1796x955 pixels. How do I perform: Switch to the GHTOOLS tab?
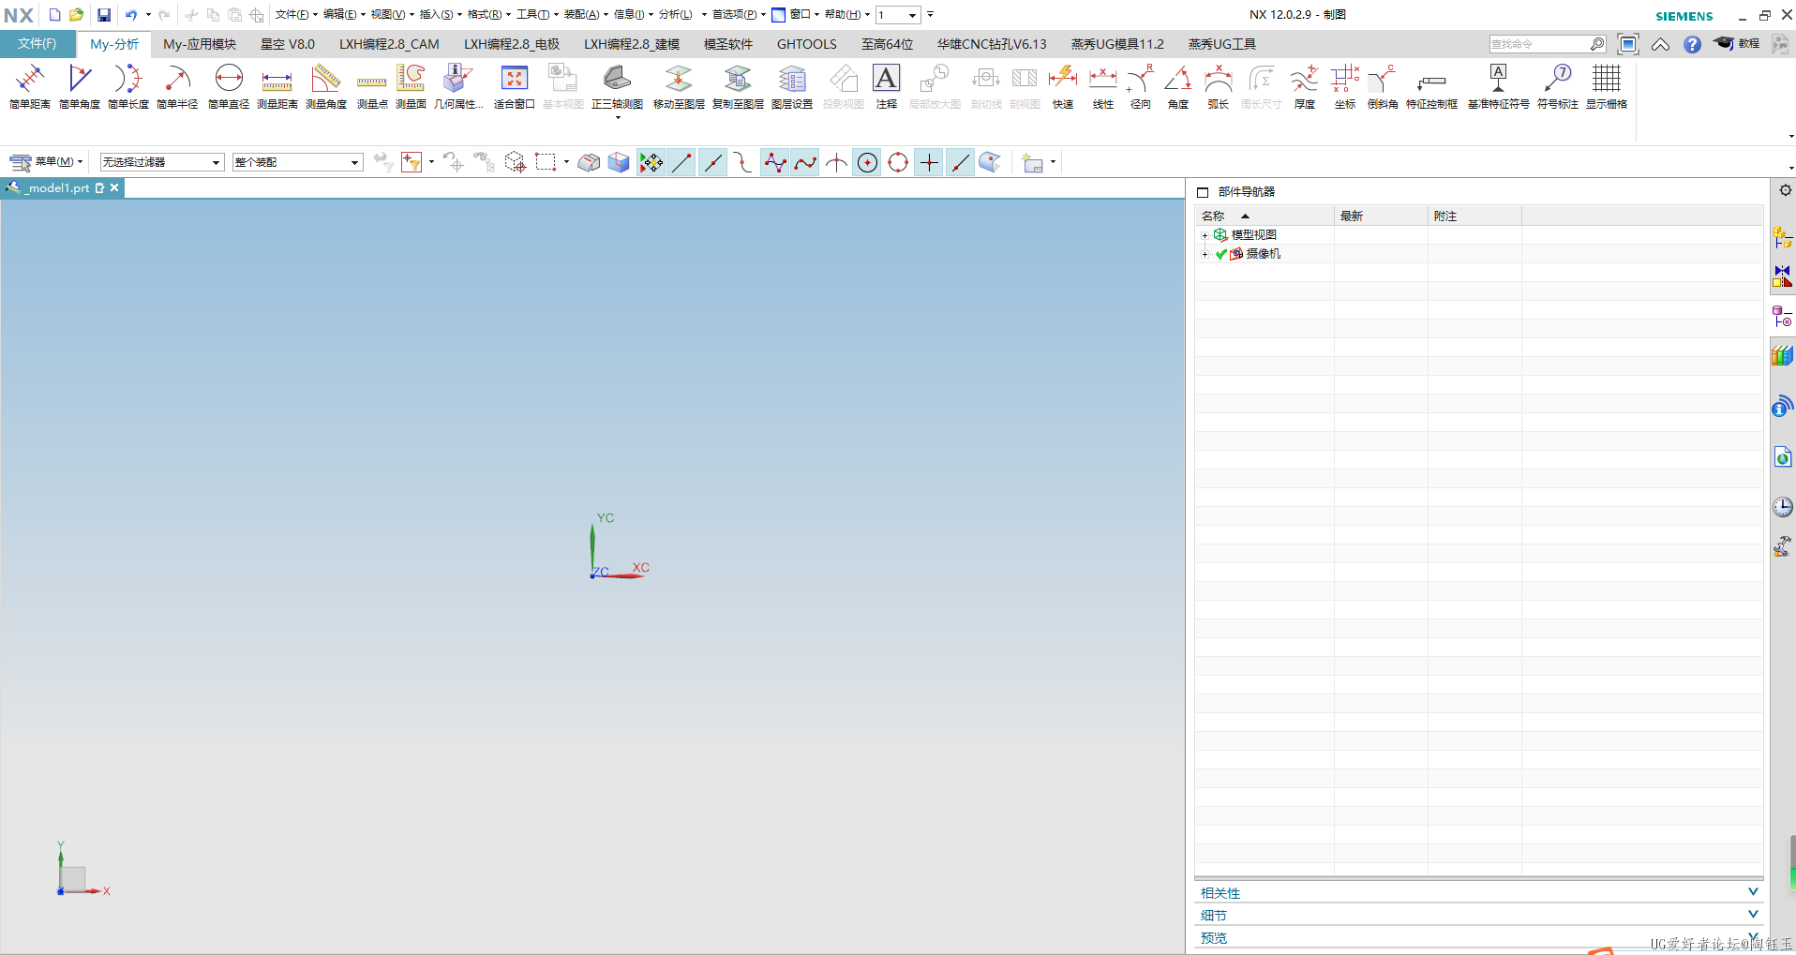click(x=806, y=44)
